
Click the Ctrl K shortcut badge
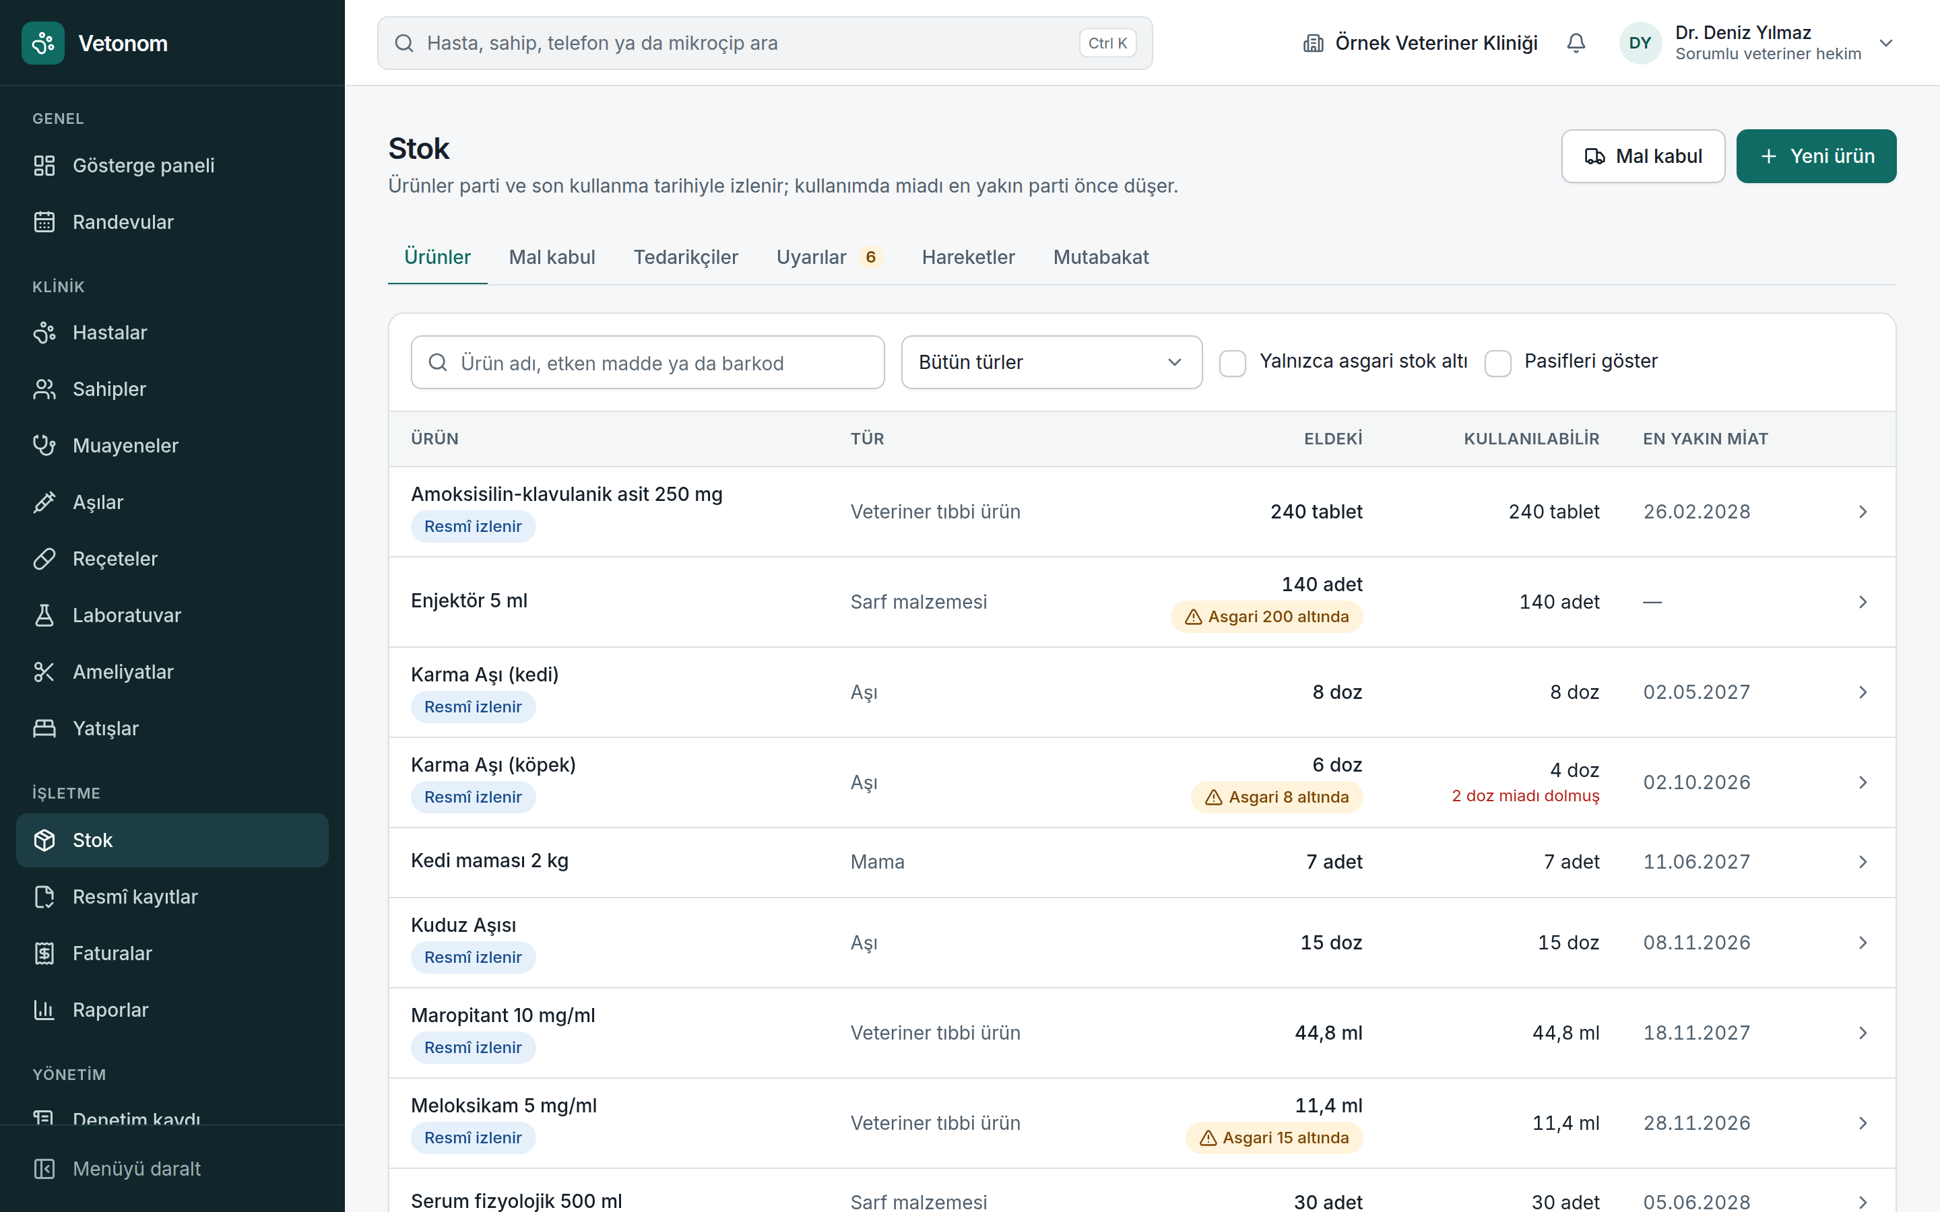(1107, 43)
